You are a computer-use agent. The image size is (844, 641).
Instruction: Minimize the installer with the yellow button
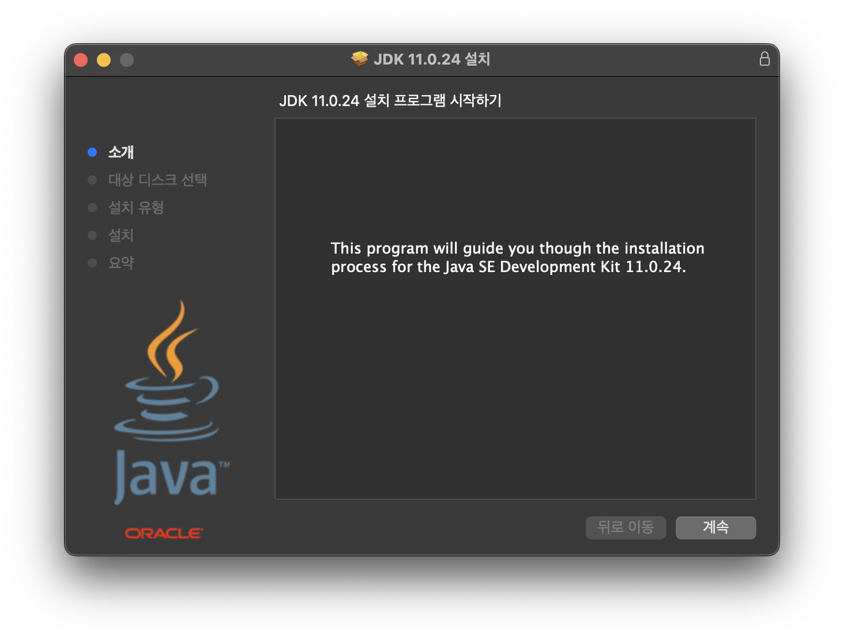click(x=104, y=60)
